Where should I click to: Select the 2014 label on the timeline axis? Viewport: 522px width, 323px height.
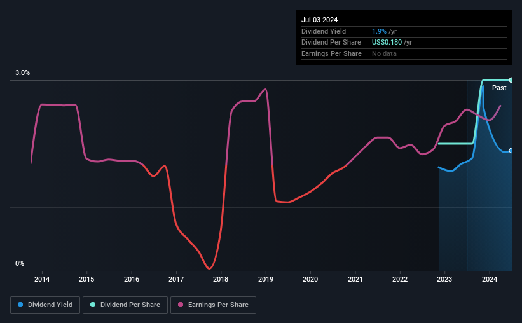click(x=42, y=279)
